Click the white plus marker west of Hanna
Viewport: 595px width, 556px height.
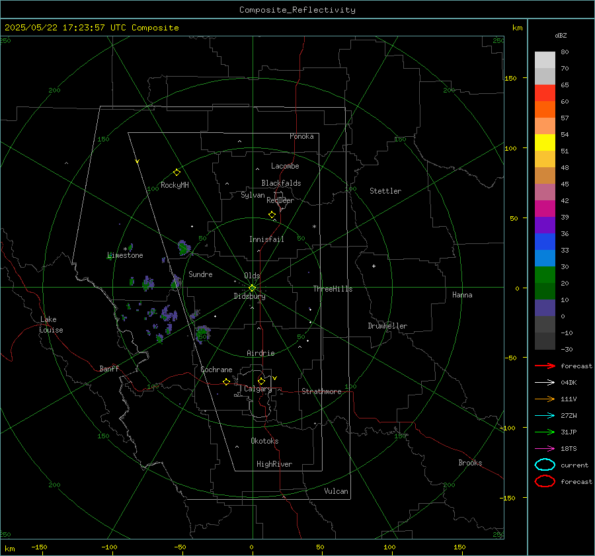[374, 266]
